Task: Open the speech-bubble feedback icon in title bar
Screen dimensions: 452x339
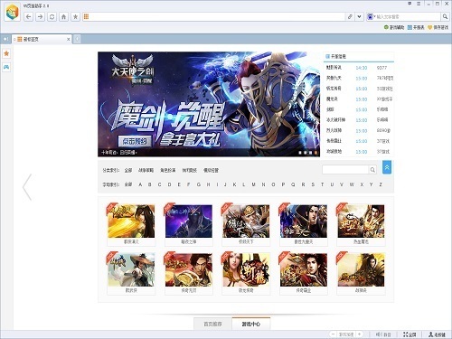Action: [x=410, y=4]
